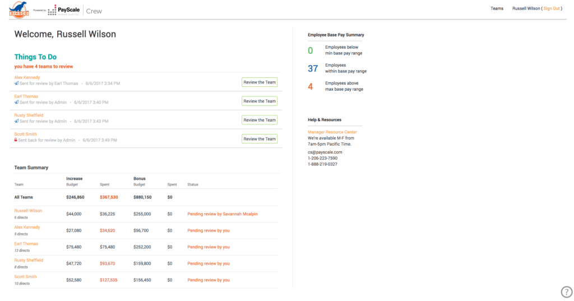Click the red lock icon under Scott Smith

coord(16,140)
